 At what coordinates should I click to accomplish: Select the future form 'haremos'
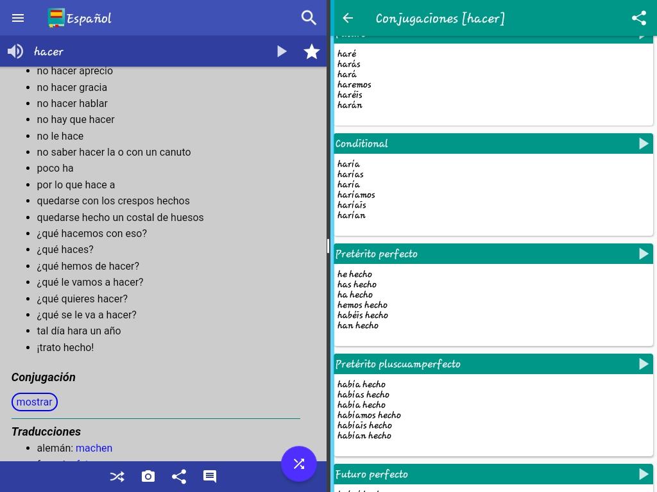click(354, 85)
